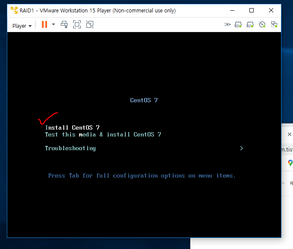The image size is (293, 249).
Task: Click the second hard disk device icon
Action: coord(250,24)
